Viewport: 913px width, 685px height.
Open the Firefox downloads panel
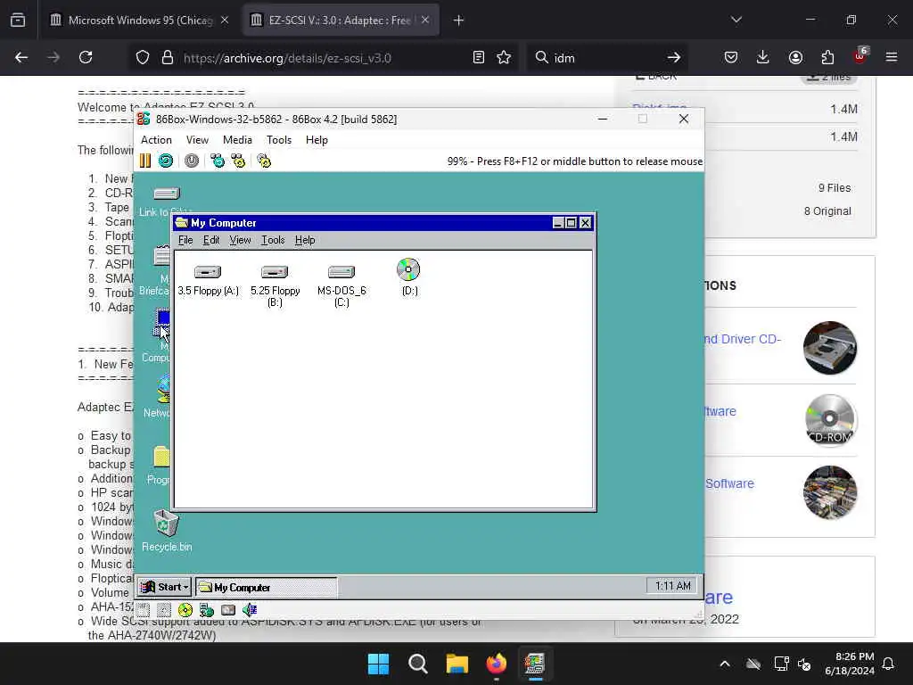[x=763, y=57]
